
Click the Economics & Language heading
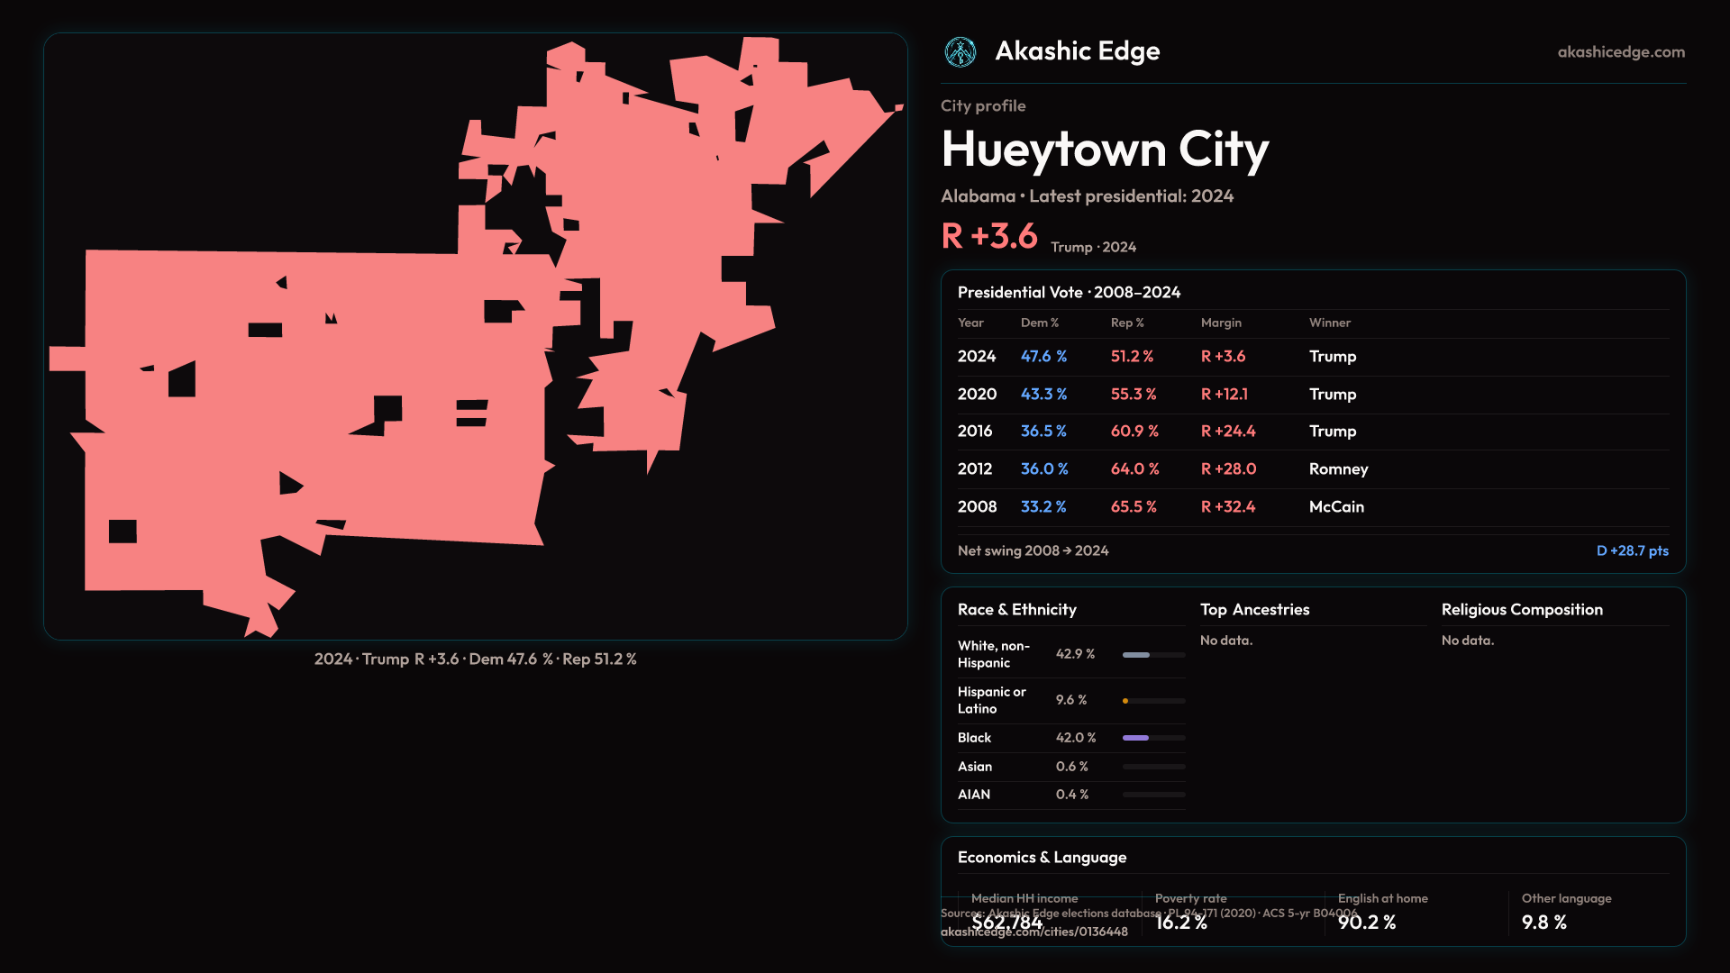pos(1042,858)
